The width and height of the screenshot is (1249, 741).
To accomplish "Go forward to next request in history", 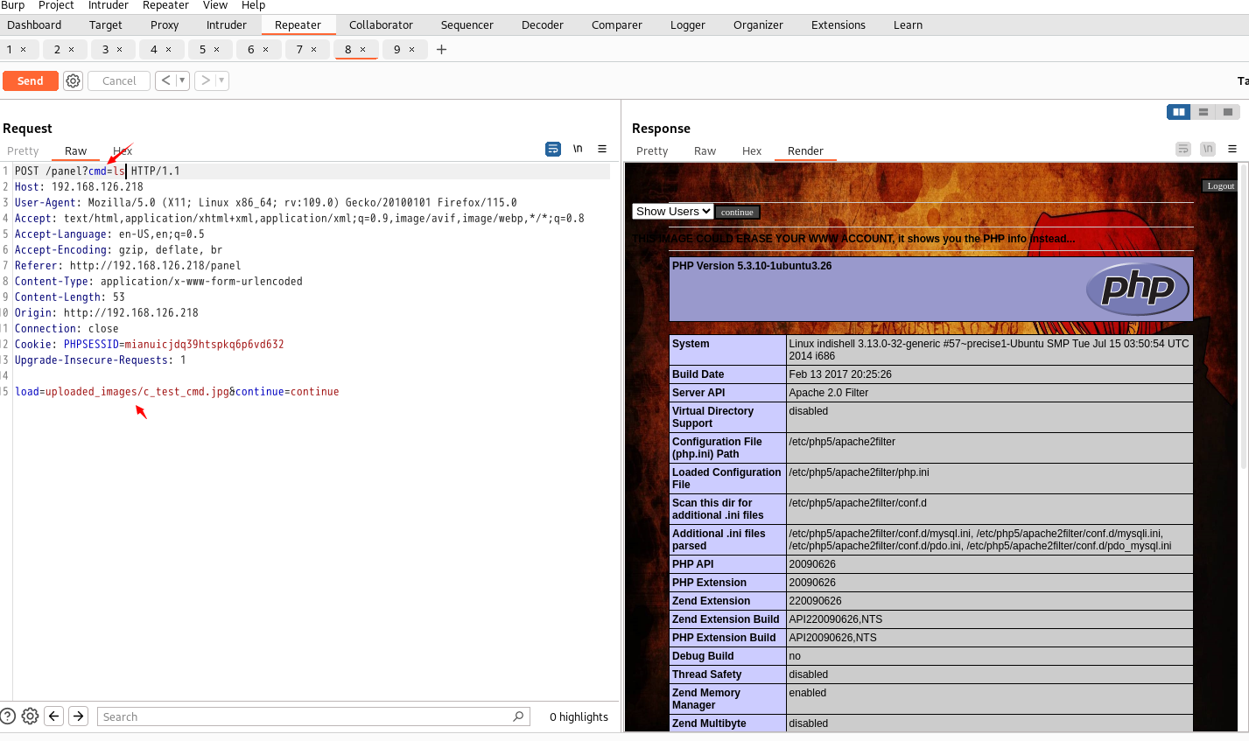I will 206,80.
